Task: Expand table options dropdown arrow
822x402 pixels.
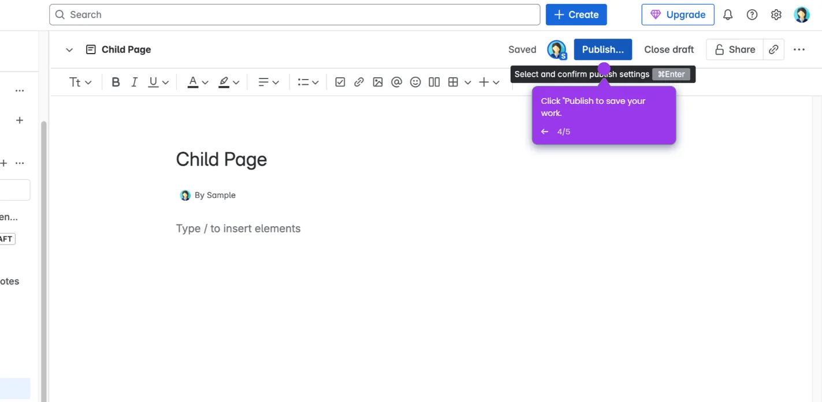Action: [468, 82]
